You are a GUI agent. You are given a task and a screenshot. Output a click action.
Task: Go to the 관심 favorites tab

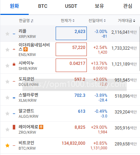tap(128, 6)
